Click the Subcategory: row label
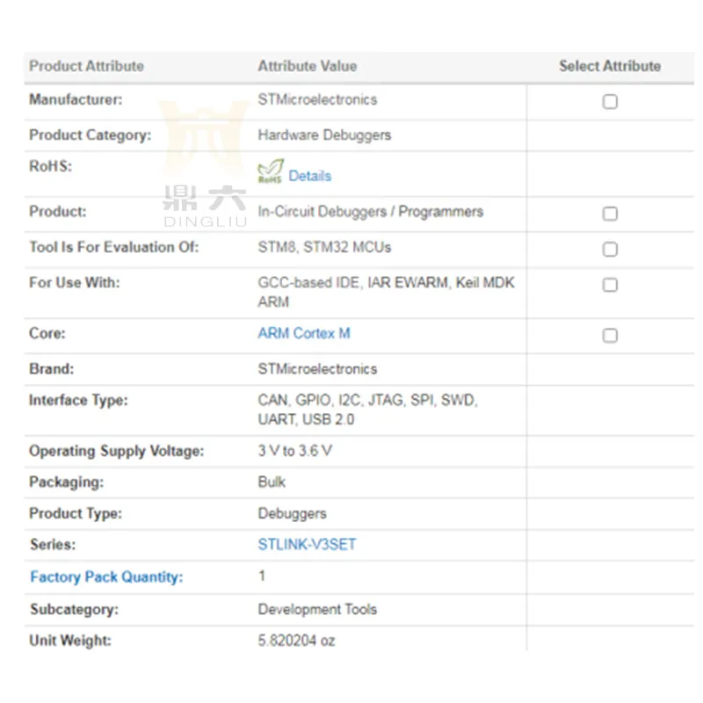This screenshot has width=703, height=703. click(75, 609)
